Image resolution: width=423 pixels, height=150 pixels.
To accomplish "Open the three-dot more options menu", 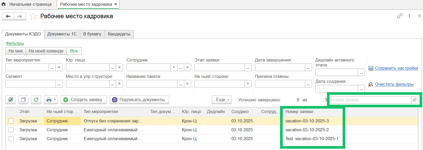I will click(x=409, y=16).
